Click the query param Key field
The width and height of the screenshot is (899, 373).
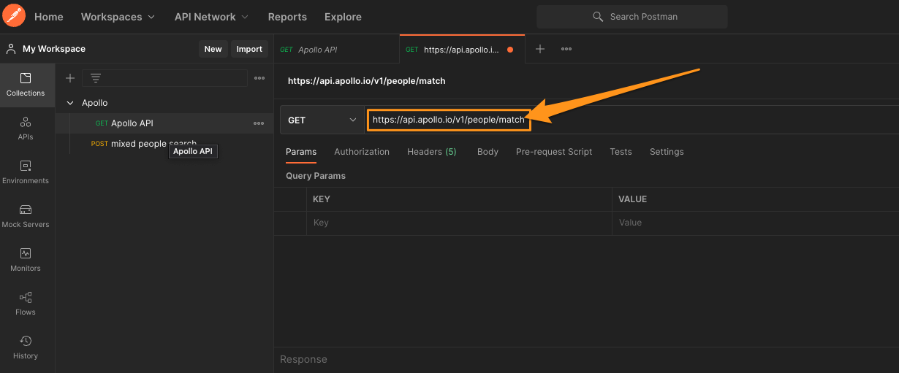point(459,223)
